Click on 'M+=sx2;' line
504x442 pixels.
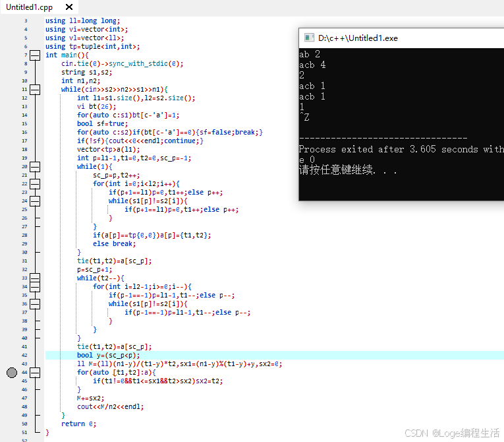pyautogui.click(x=90, y=398)
